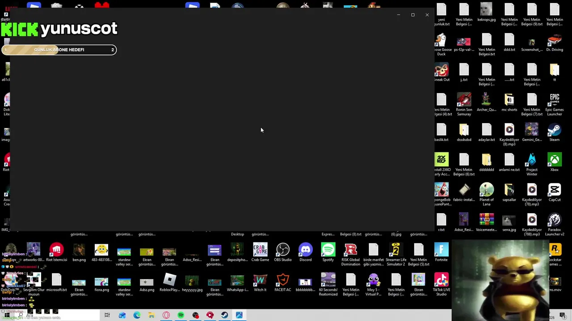Select the ben.png image file
Viewport: 572px width, 321px height.
tap(79, 252)
